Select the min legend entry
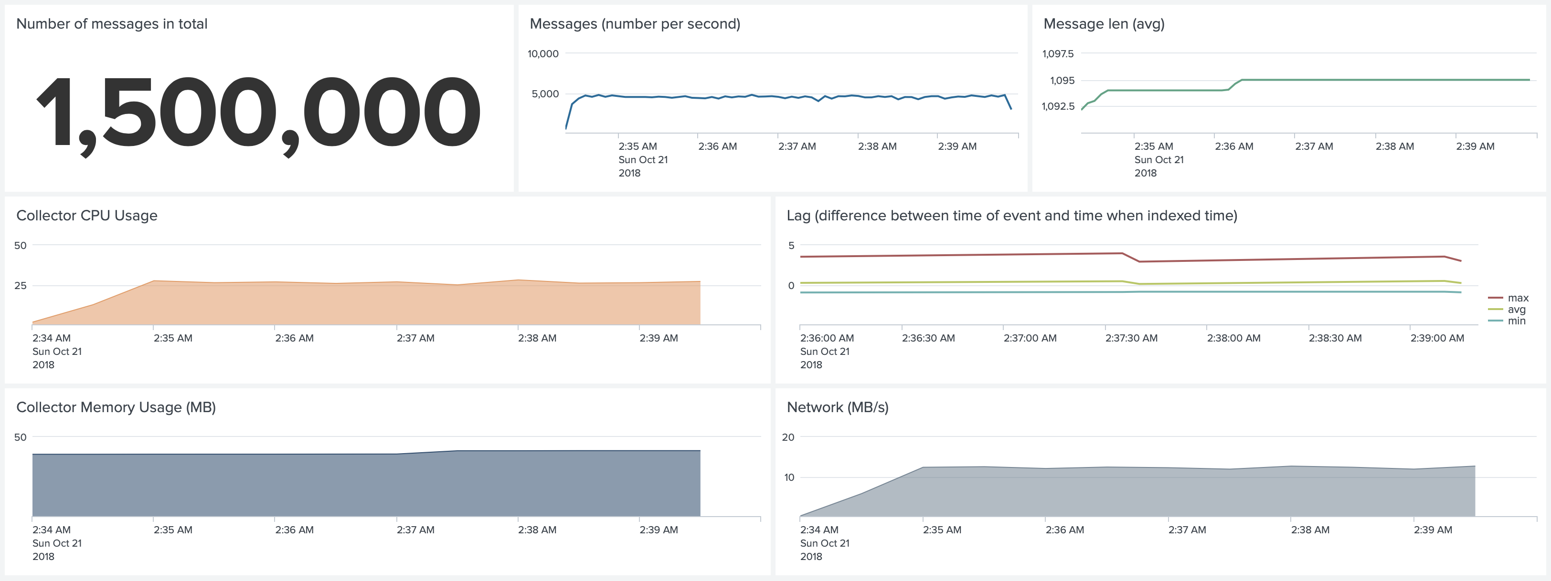The height and width of the screenshot is (581, 1551). [1516, 321]
